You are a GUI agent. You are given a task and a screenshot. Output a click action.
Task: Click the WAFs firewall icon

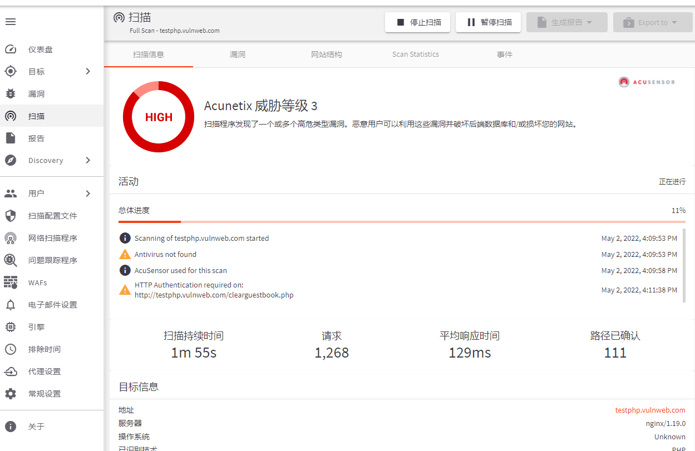pyautogui.click(x=11, y=283)
